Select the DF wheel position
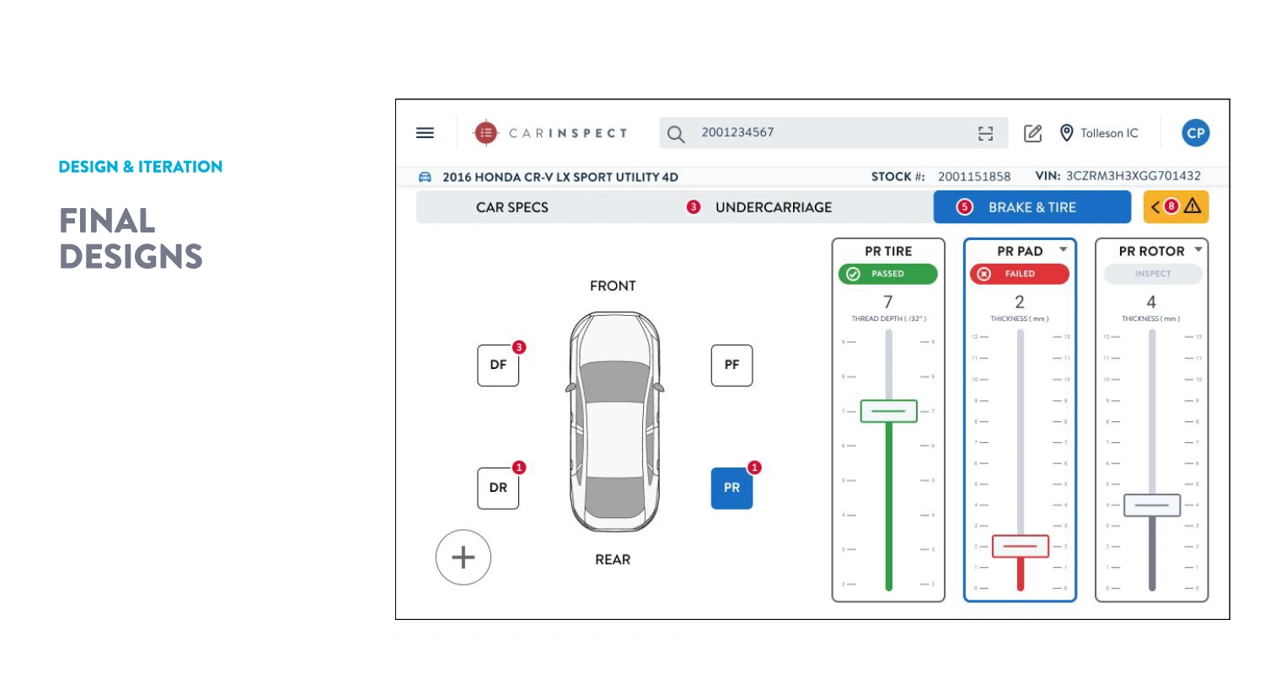 coord(498,366)
